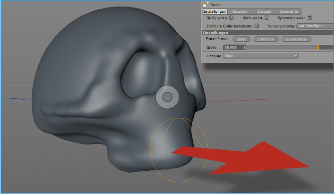Open the Abnahme tab
Screen dimensions: 334x194
click(239, 11)
